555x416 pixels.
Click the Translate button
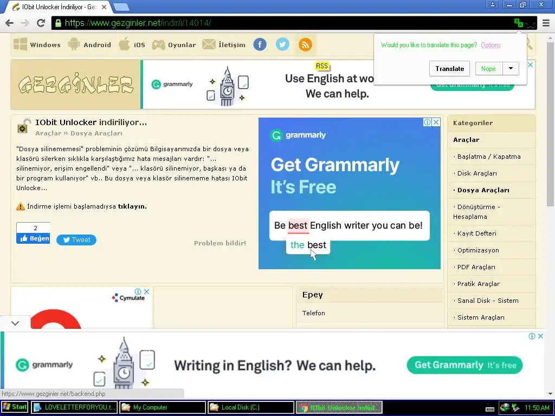click(449, 69)
